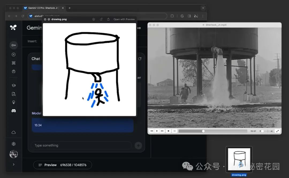This screenshot has height=178, width=289.
Task: Close the drawing.png Quick Look window
Action: pos(45,19)
